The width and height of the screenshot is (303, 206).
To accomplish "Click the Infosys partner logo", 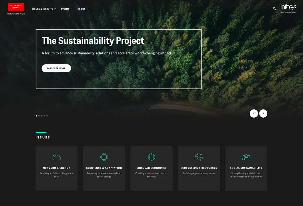I will [x=288, y=7].
